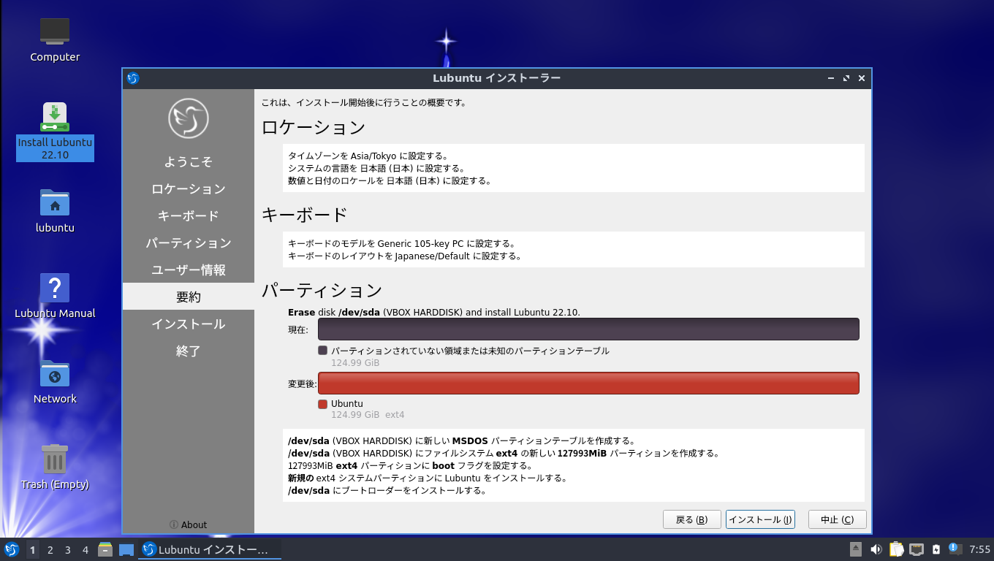Click the Japanese/Default keyboard layout line
The image size is (994, 561).
coord(405,256)
